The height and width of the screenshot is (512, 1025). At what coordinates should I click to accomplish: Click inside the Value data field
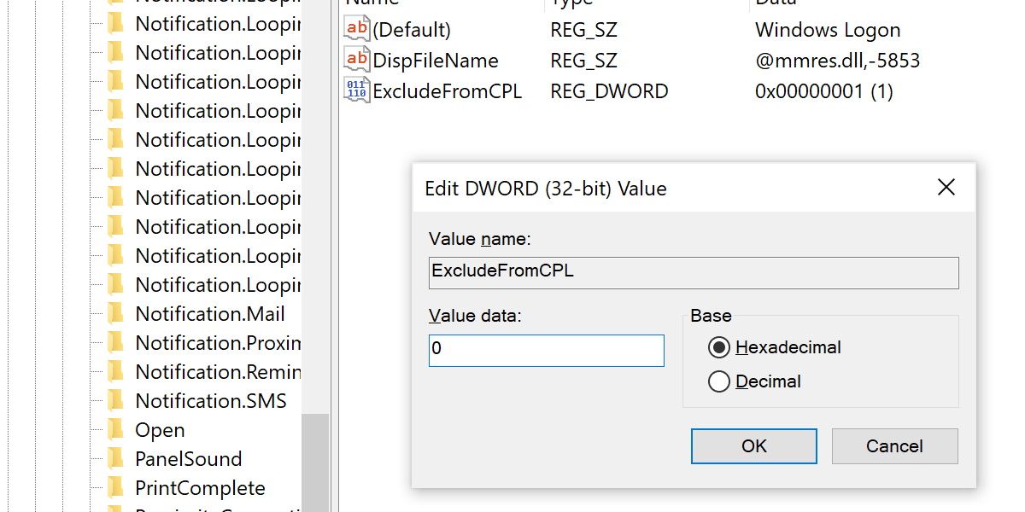(547, 351)
